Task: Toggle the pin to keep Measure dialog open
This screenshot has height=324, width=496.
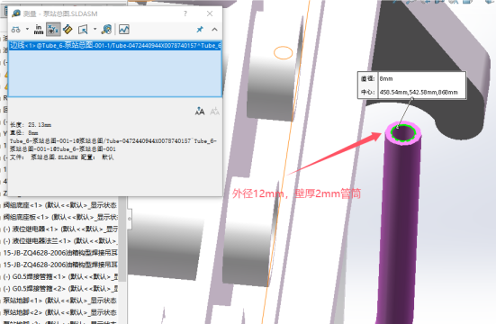Action: 200,30
